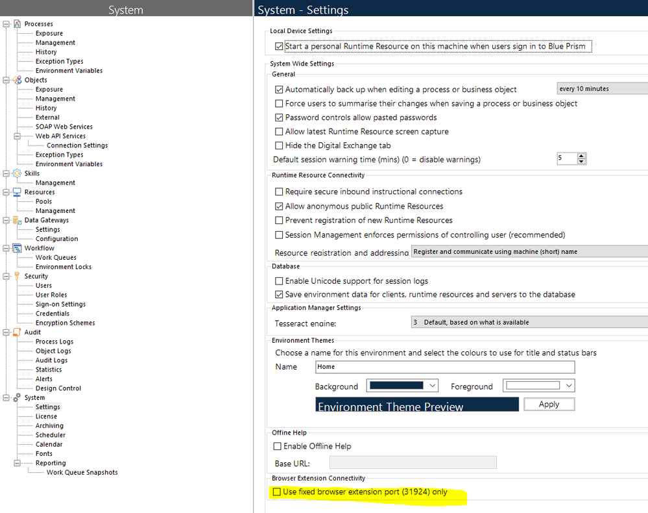Collapse the Processes tree node
The image size is (648, 513).
(6, 24)
